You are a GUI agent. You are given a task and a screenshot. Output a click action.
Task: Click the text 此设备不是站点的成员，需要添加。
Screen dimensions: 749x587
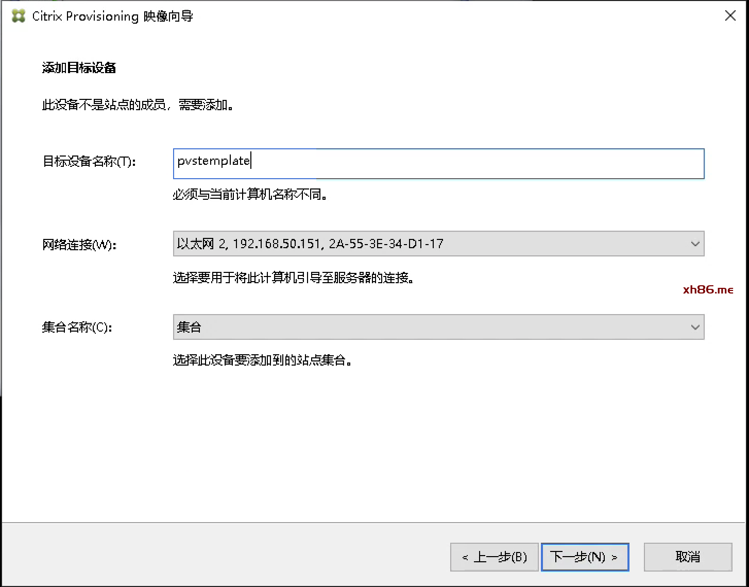click(138, 105)
